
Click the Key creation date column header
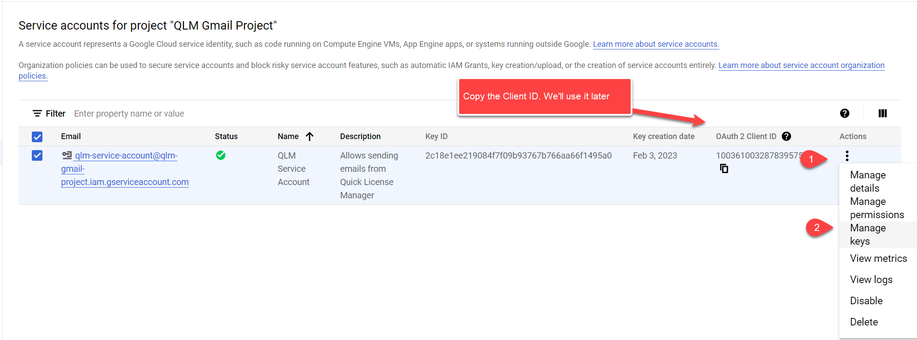tap(663, 136)
